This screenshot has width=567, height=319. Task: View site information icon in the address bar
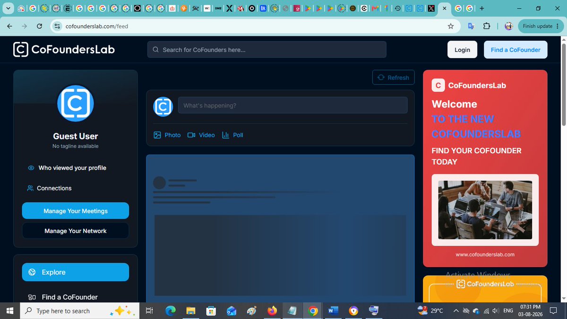click(57, 26)
